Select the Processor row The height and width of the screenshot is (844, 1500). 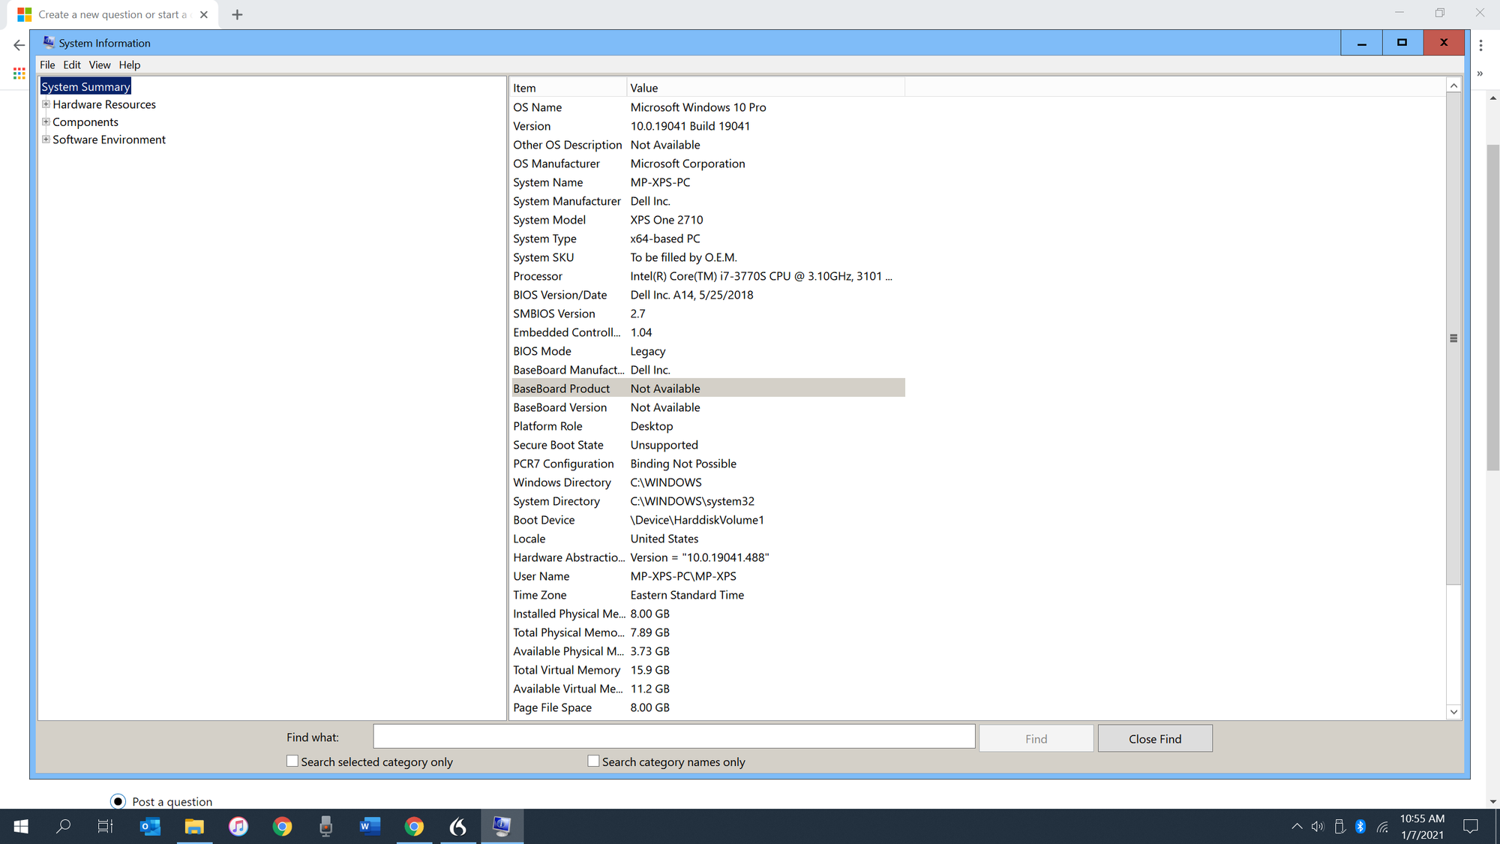coord(708,276)
